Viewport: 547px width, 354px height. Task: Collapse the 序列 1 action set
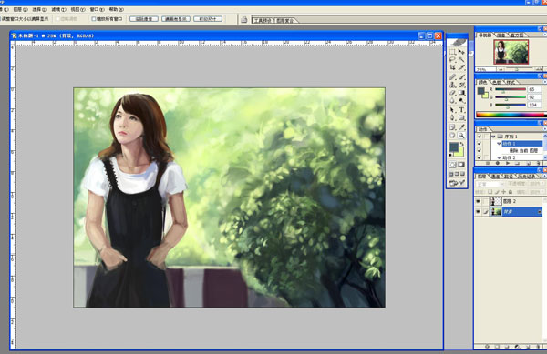click(x=493, y=137)
